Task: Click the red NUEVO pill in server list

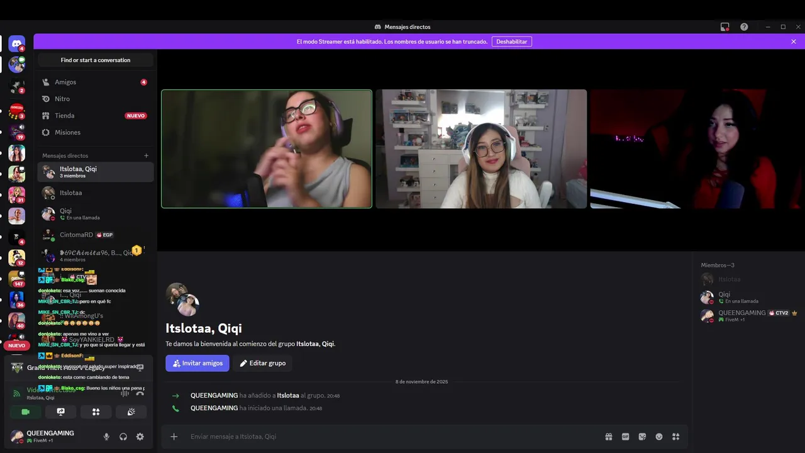Action: pyautogui.click(x=17, y=345)
